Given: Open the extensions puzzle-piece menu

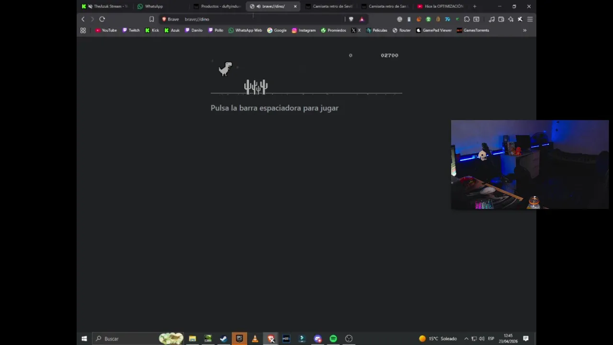Looking at the screenshot, I should [x=466, y=19].
